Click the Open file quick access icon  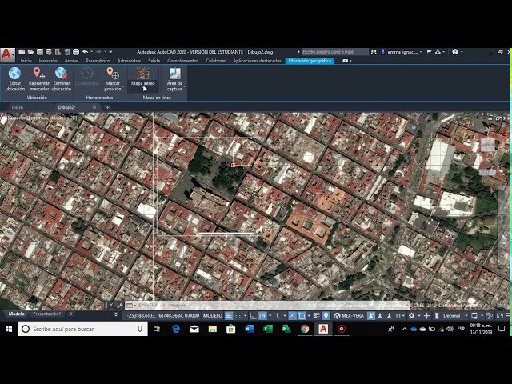tap(30, 52)
